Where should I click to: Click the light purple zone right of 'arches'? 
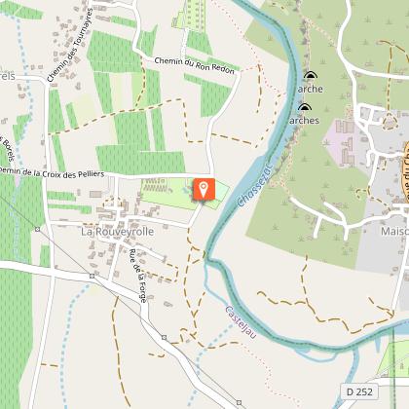tap(343, 142)
